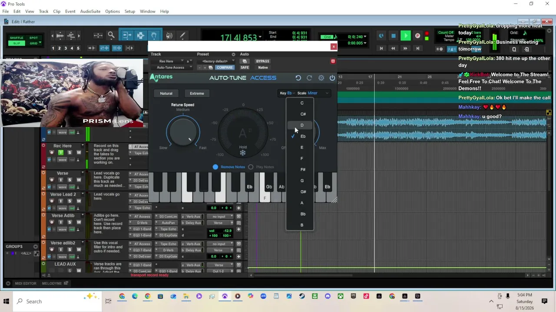Screen dimensions: 556x312
Task: Select the Trim tool in the toolbar
Action: [126, 36]
